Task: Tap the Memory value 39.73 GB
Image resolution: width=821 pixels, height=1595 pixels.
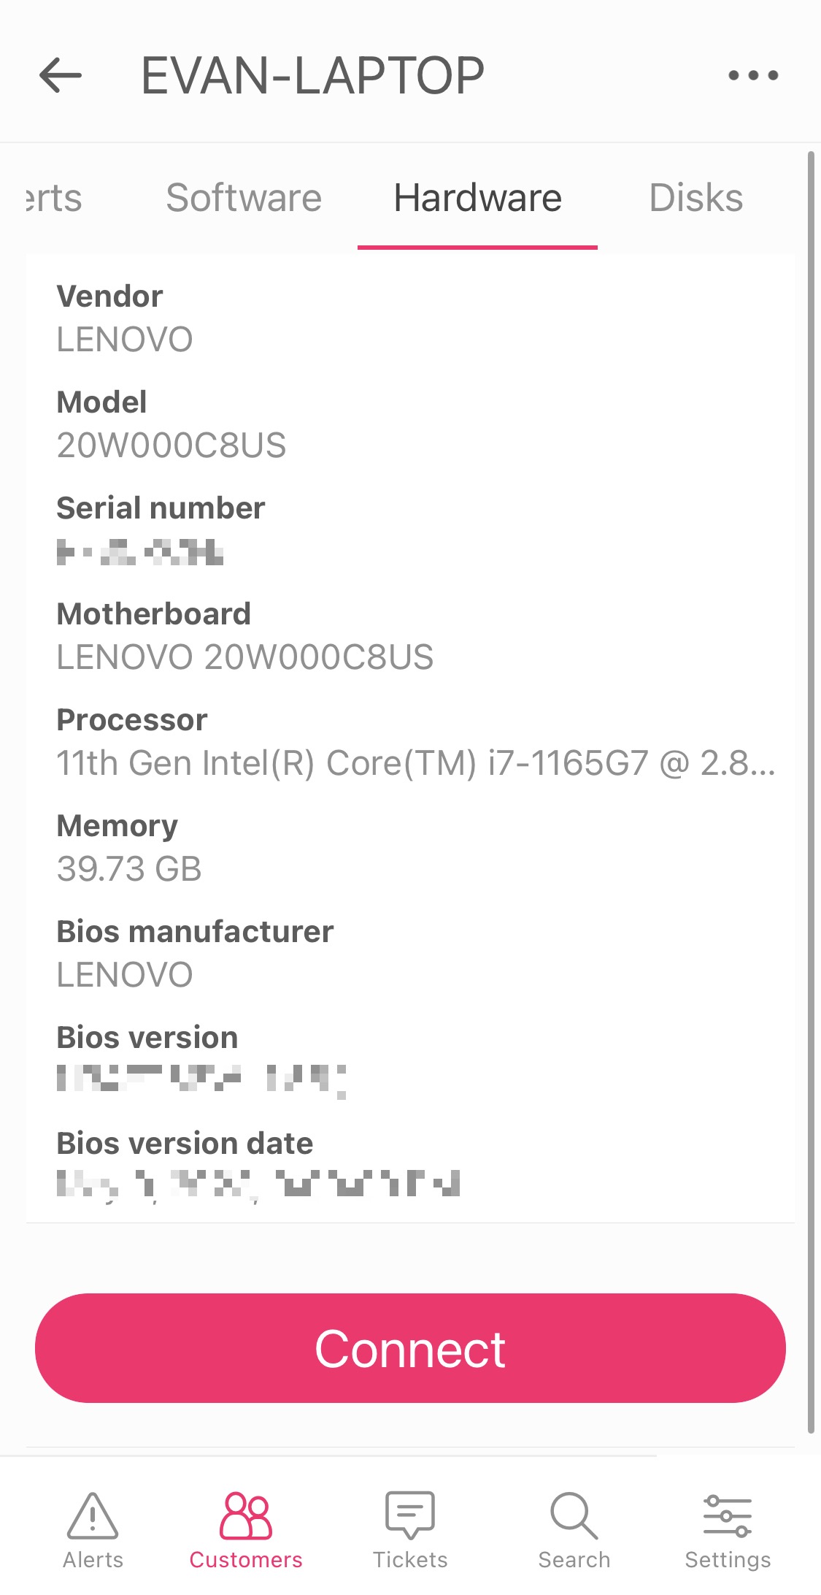Action: click(129, 869)
